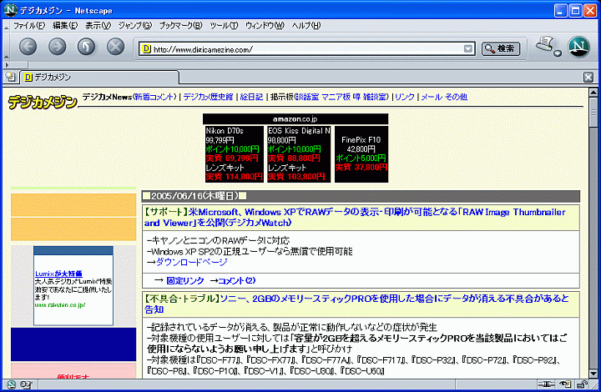Click the Print icon in toolbar

(x=545, y=45)
